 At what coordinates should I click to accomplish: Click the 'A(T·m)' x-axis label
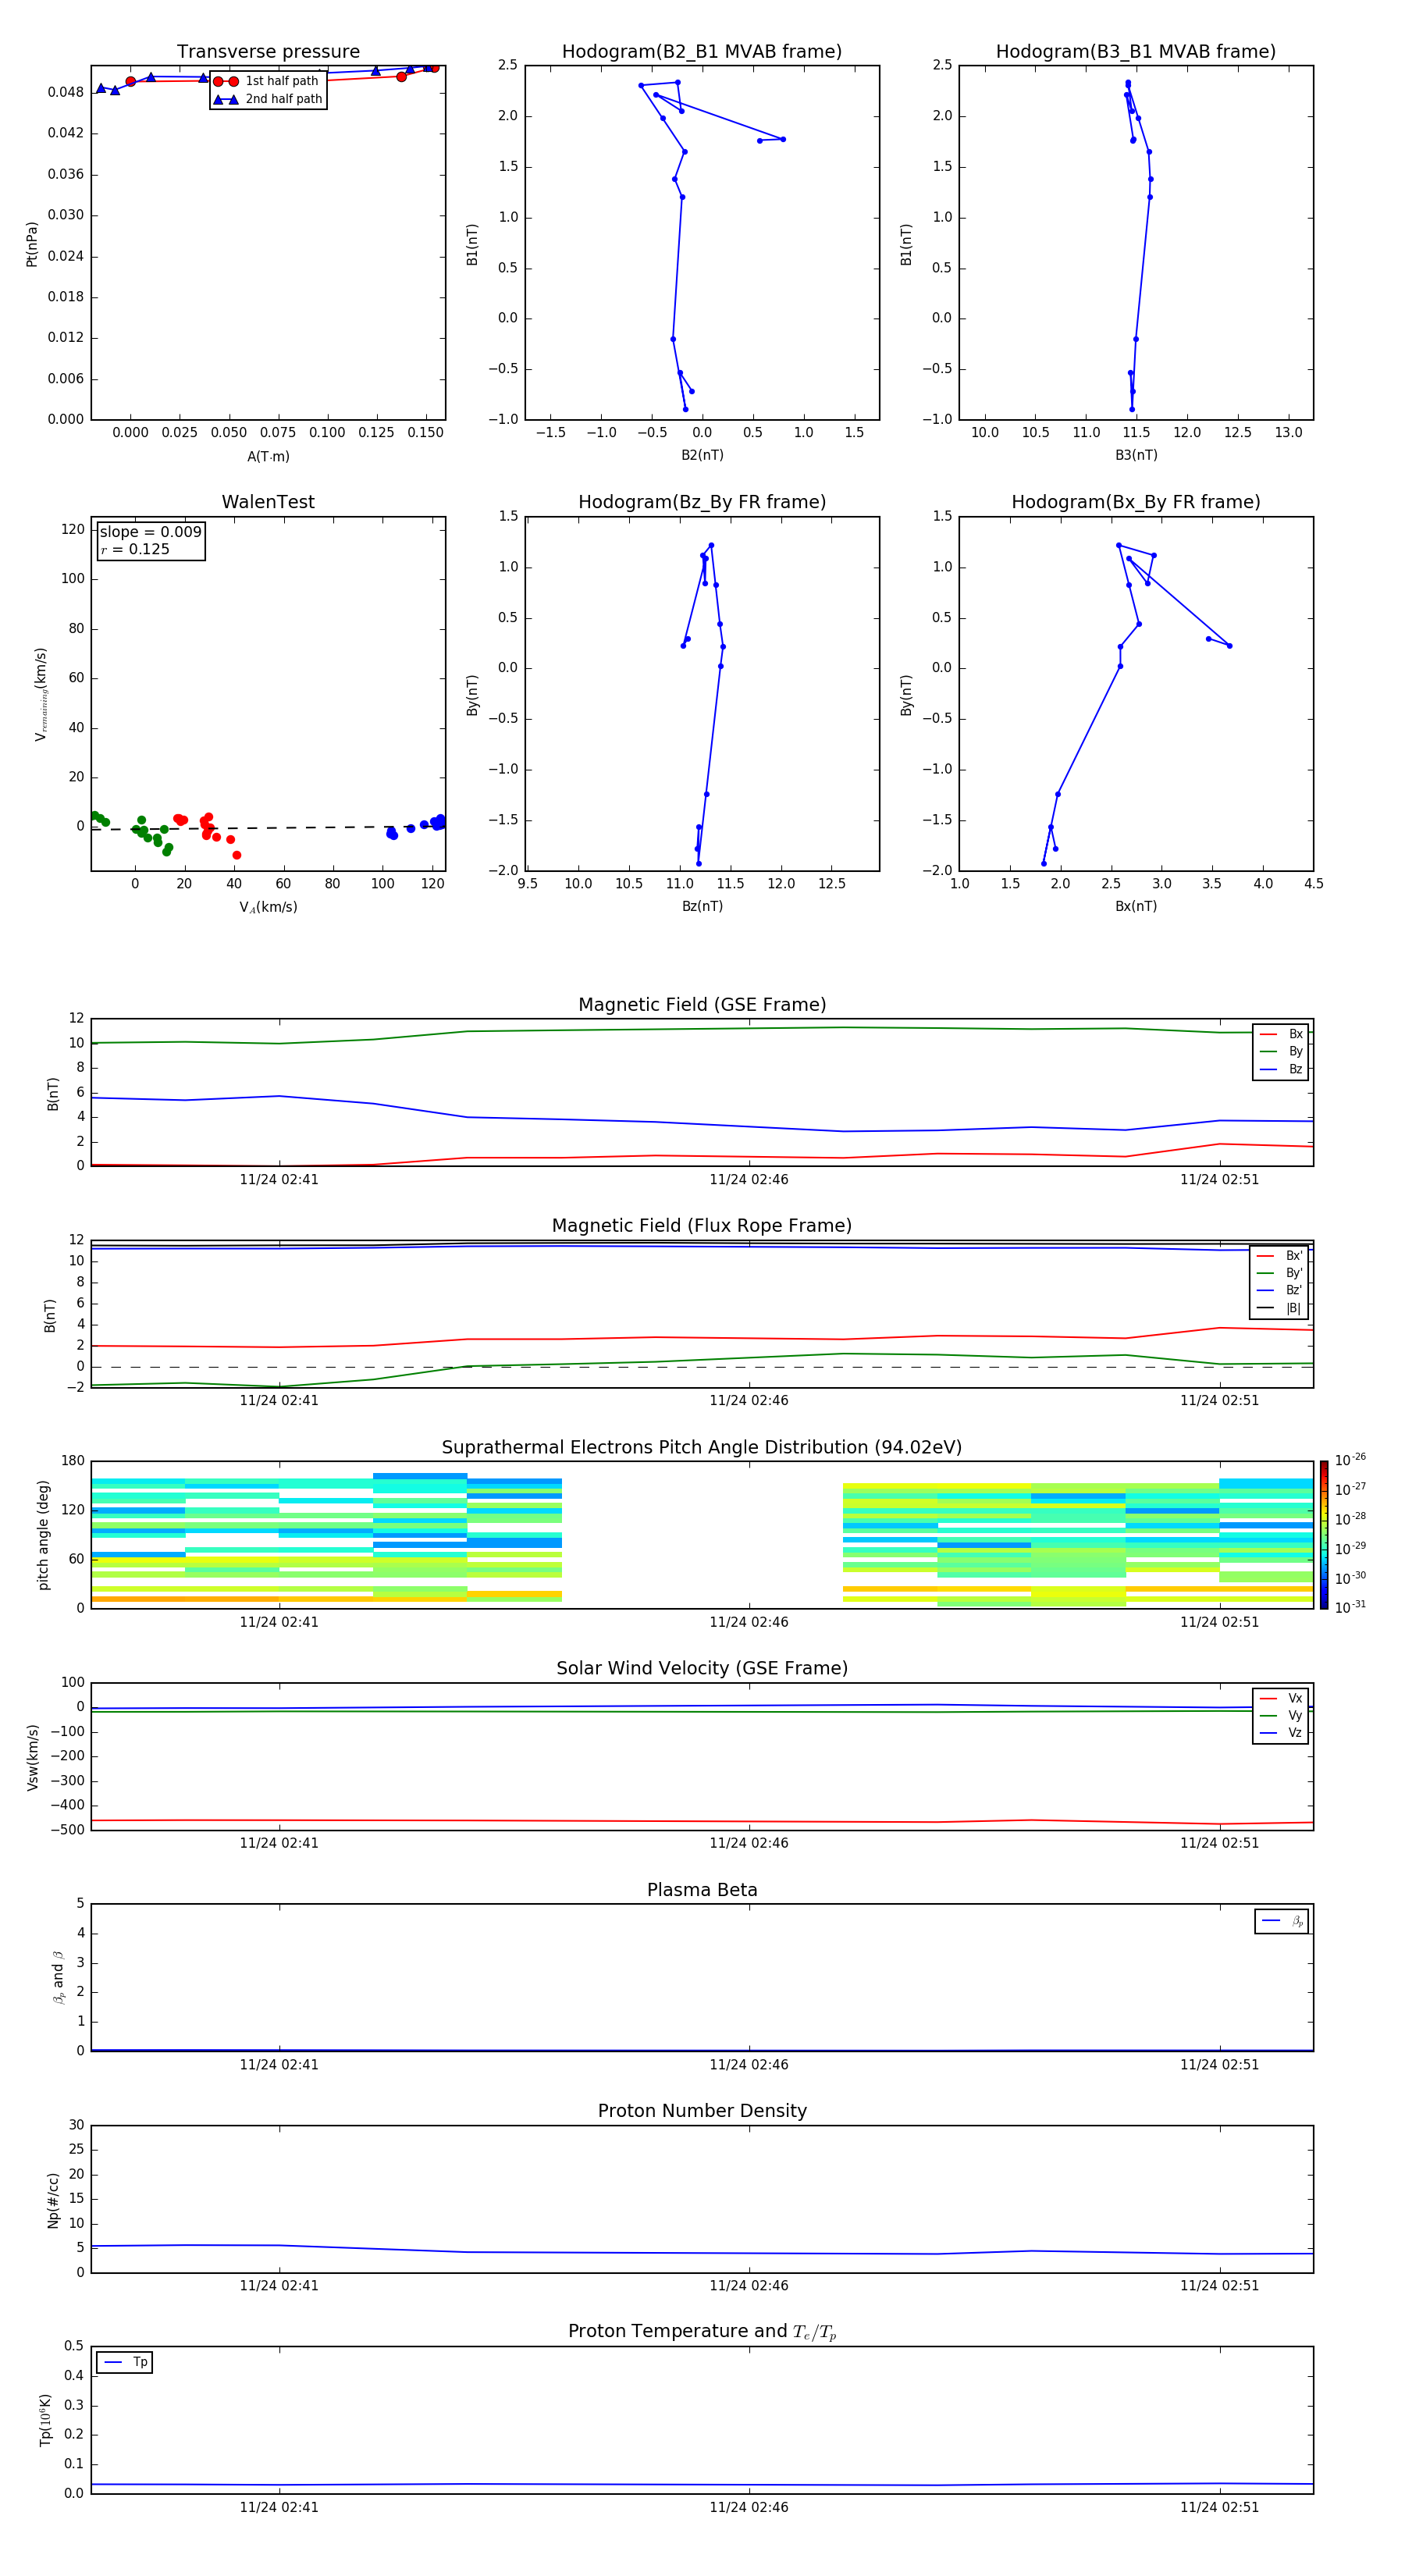[x=268, y=456]
